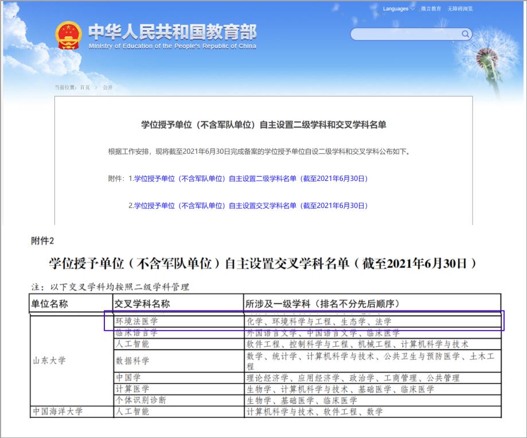This screenshot has width=527, height=438.
Task: Go to 首页 in the breadcrumb
Action: click(85, 87)
